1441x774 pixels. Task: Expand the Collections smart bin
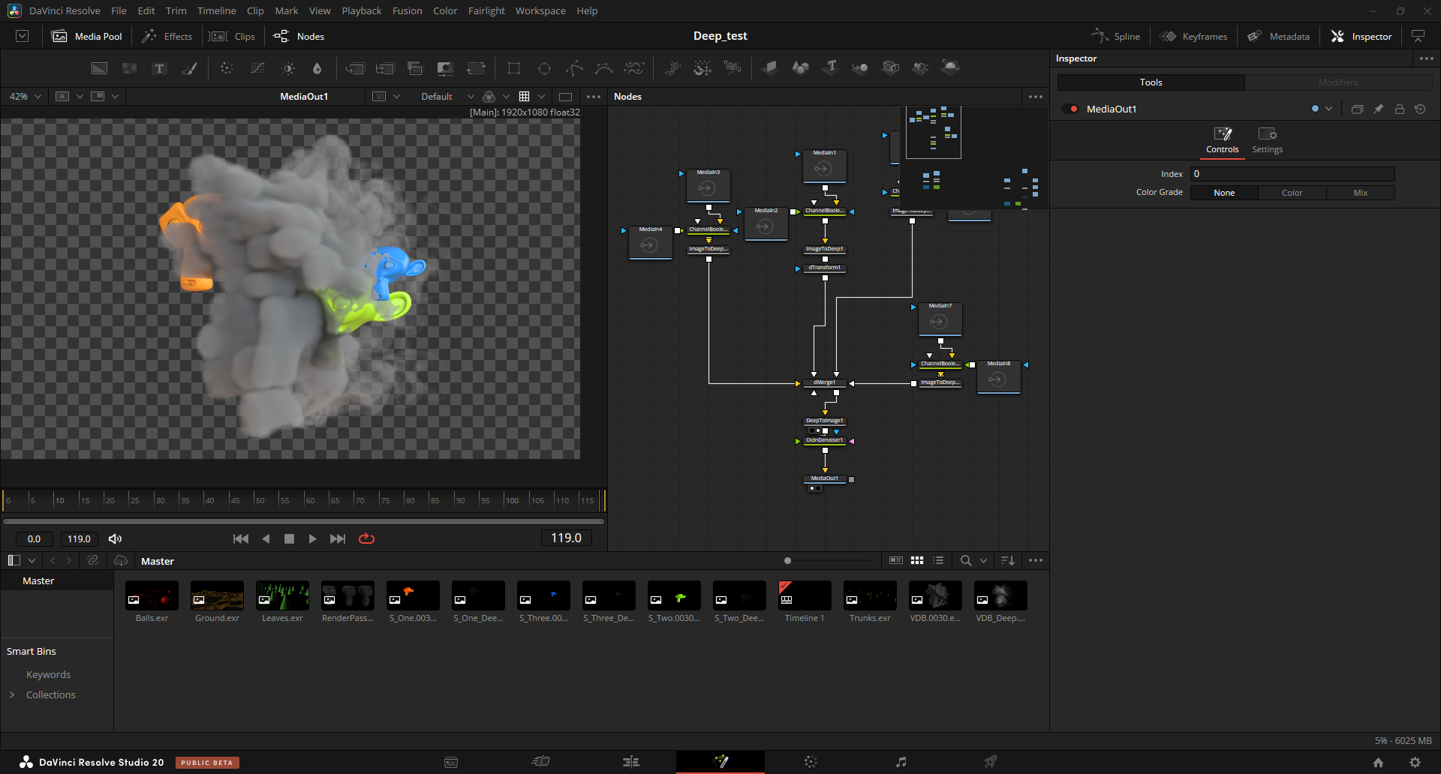click(12, 694)
